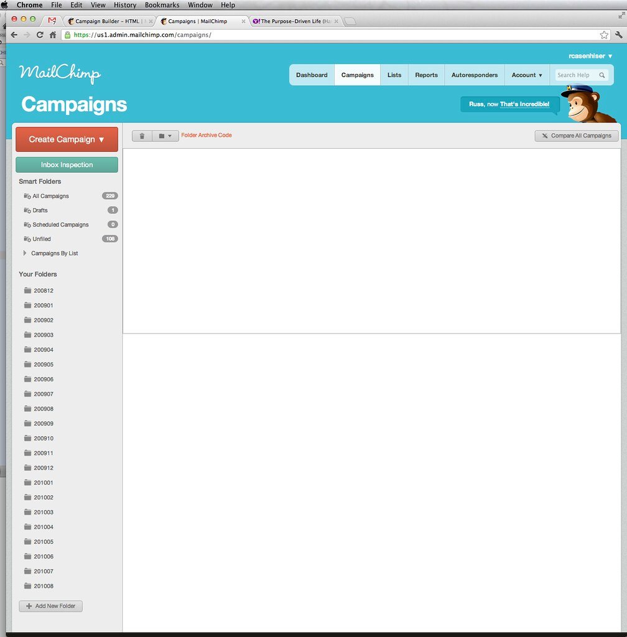Image resolution: width=627 pixels, height=637 pixels.
Task: Open the Create Campaign dropdown
Action: [67, 139]
